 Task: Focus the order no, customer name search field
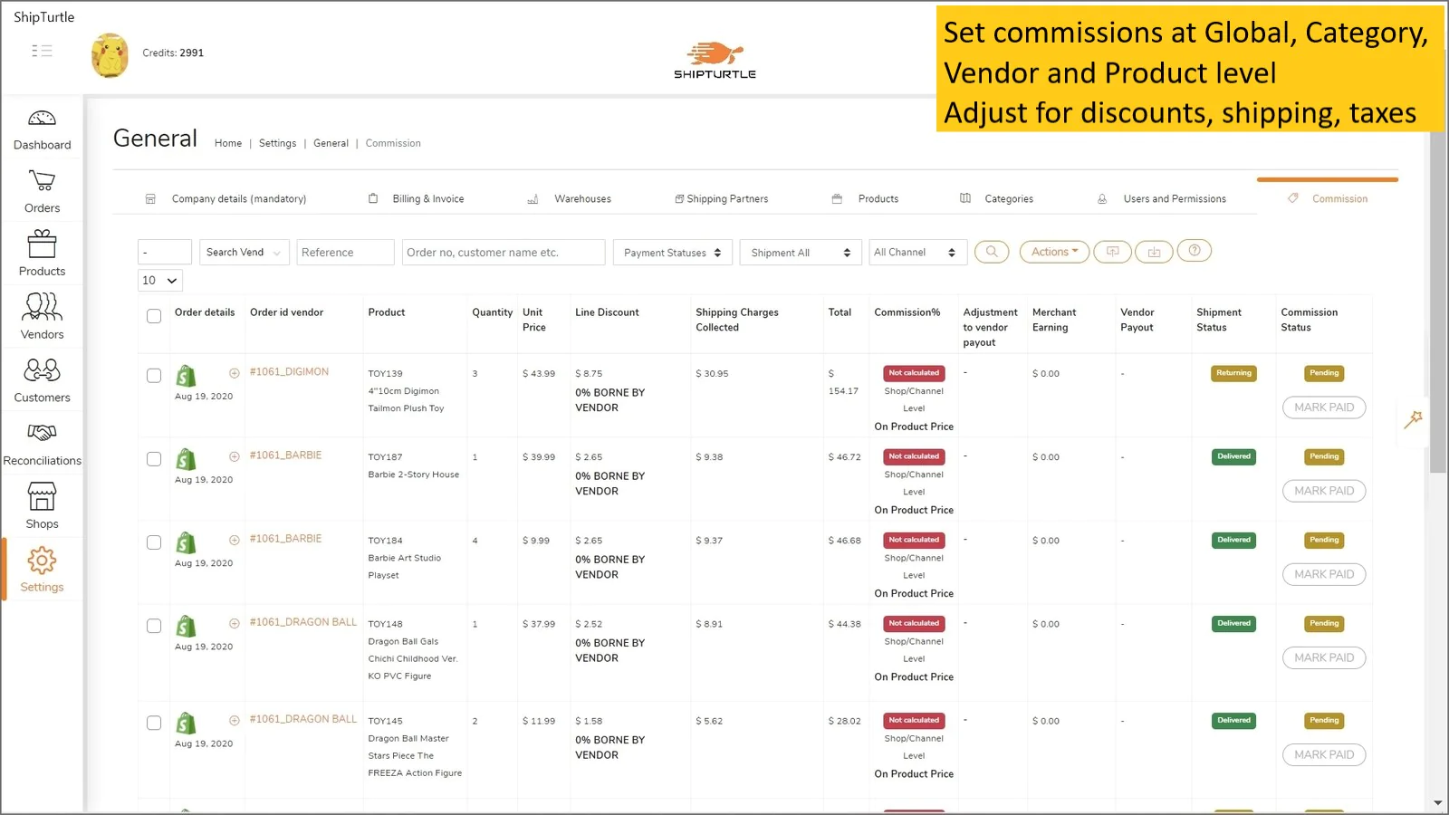pos(504,252)
